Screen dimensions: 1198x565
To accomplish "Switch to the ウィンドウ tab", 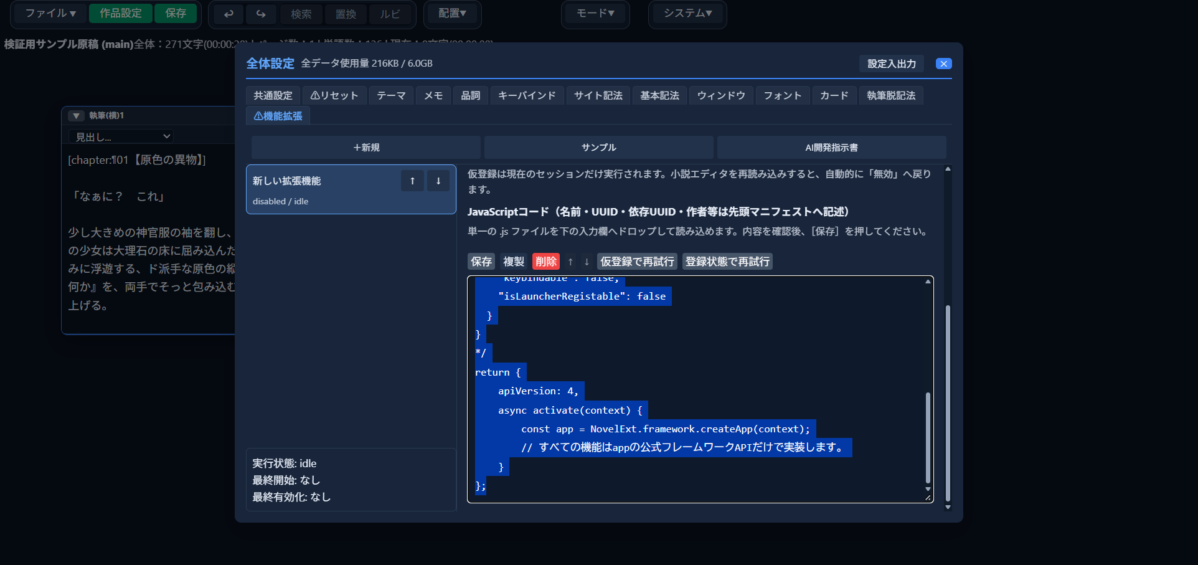I will coord(721,95).
